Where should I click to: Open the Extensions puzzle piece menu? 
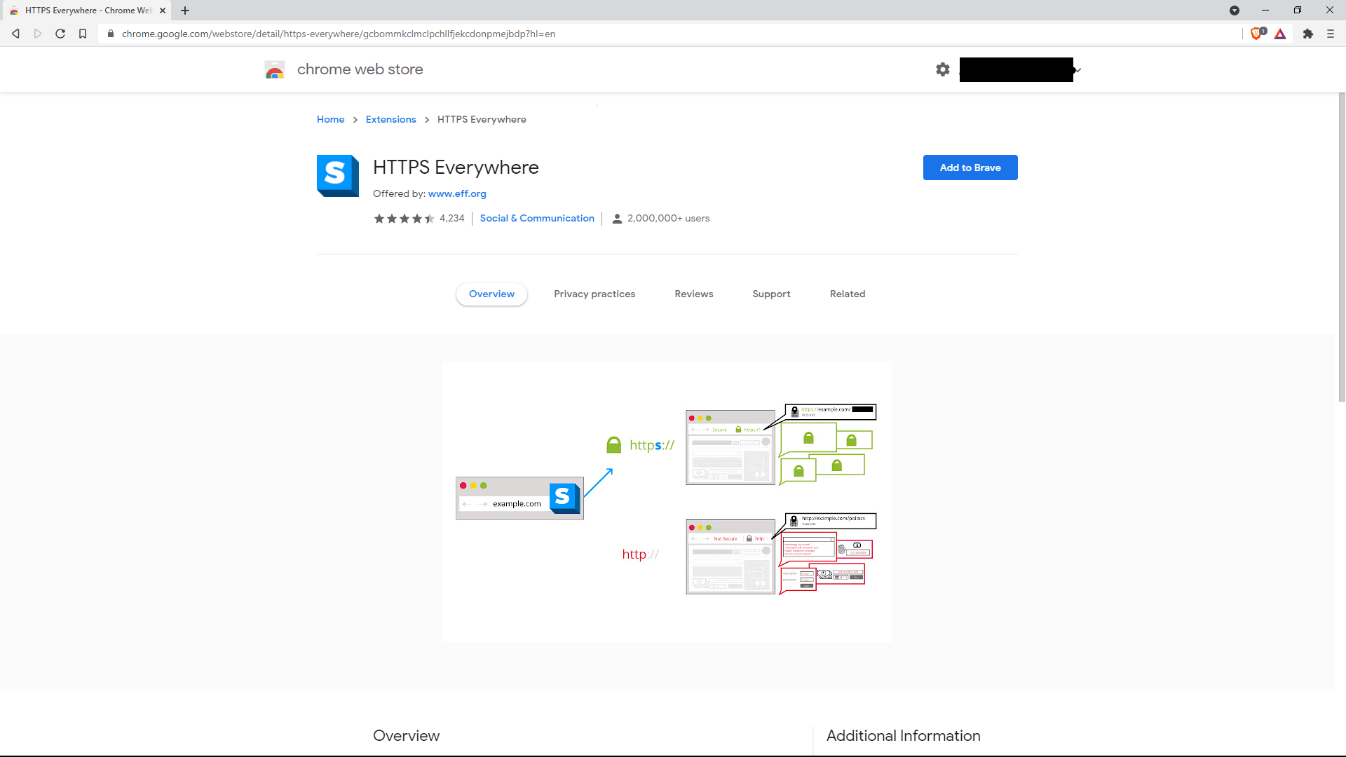click(x=1308, y=34)
